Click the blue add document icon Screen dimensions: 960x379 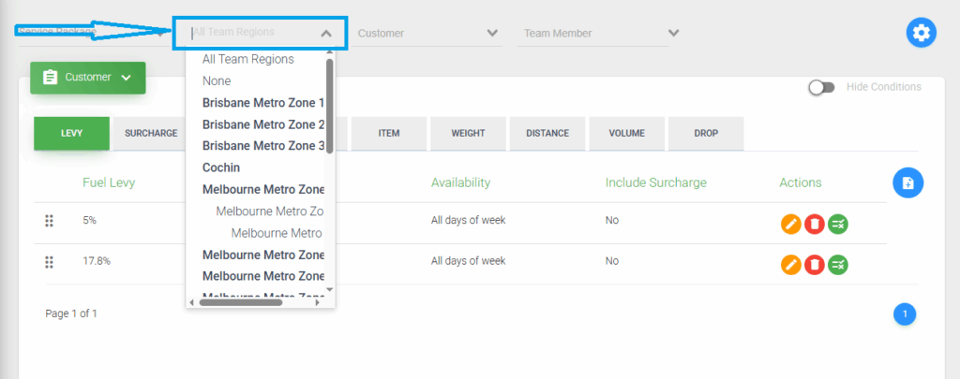(x=907, y=183)
